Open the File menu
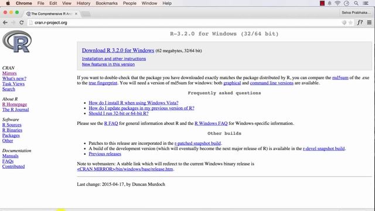The height and width of the screenshot is (211, 375). pyautogui.click(x=40, y=4)
